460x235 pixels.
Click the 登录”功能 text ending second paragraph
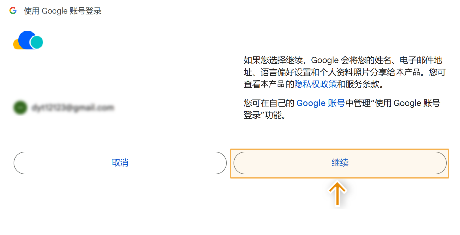point(263,115)
